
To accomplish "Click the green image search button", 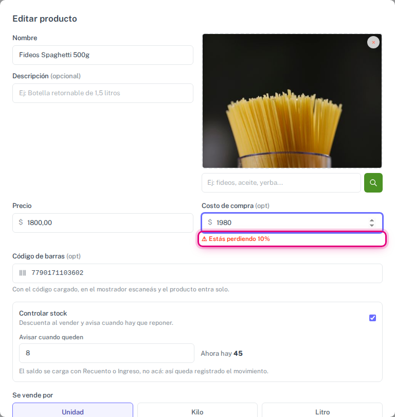I will pos(373,183).
